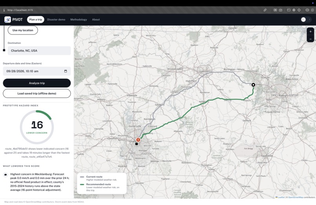
Task: Click the crosshair inspect icon in browser bar
Action: click(299, 10)
